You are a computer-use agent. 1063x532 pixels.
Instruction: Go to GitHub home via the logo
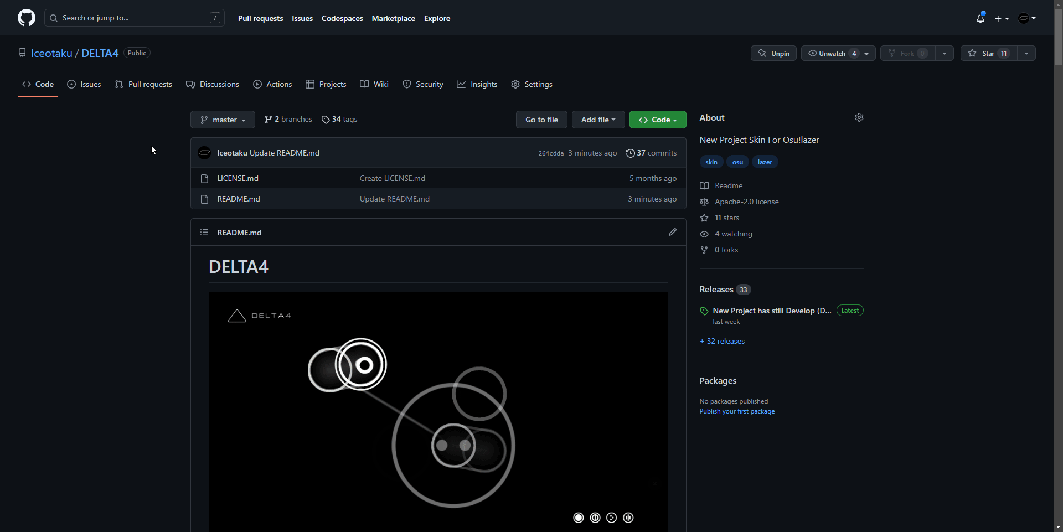26,17
